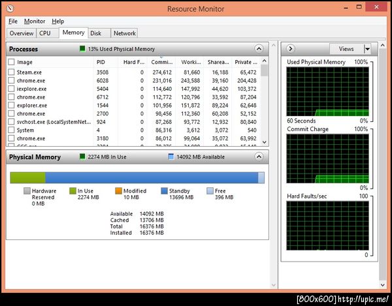Click the Hard Faults/sec graph
The width and height of the screenshot is (392, 306).
(327, 226)
